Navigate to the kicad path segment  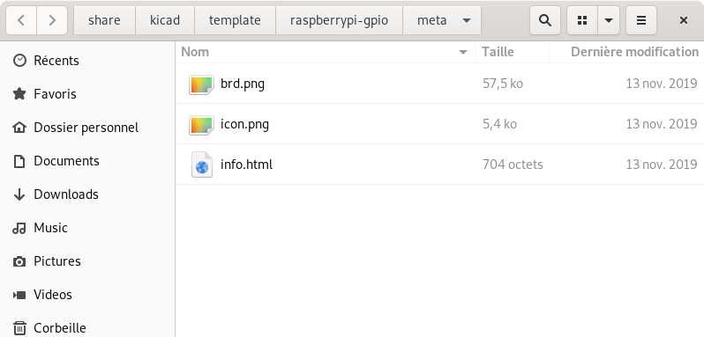[x=165, y=20]
